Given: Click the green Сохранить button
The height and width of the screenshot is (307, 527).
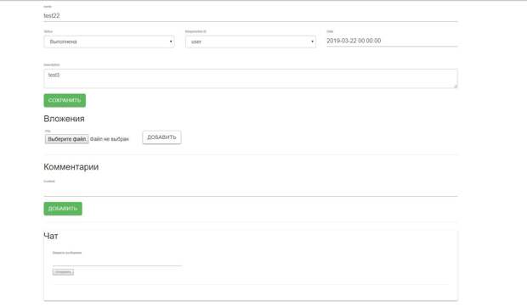Looking at the screenshot, I should click(x=65, y=100).
